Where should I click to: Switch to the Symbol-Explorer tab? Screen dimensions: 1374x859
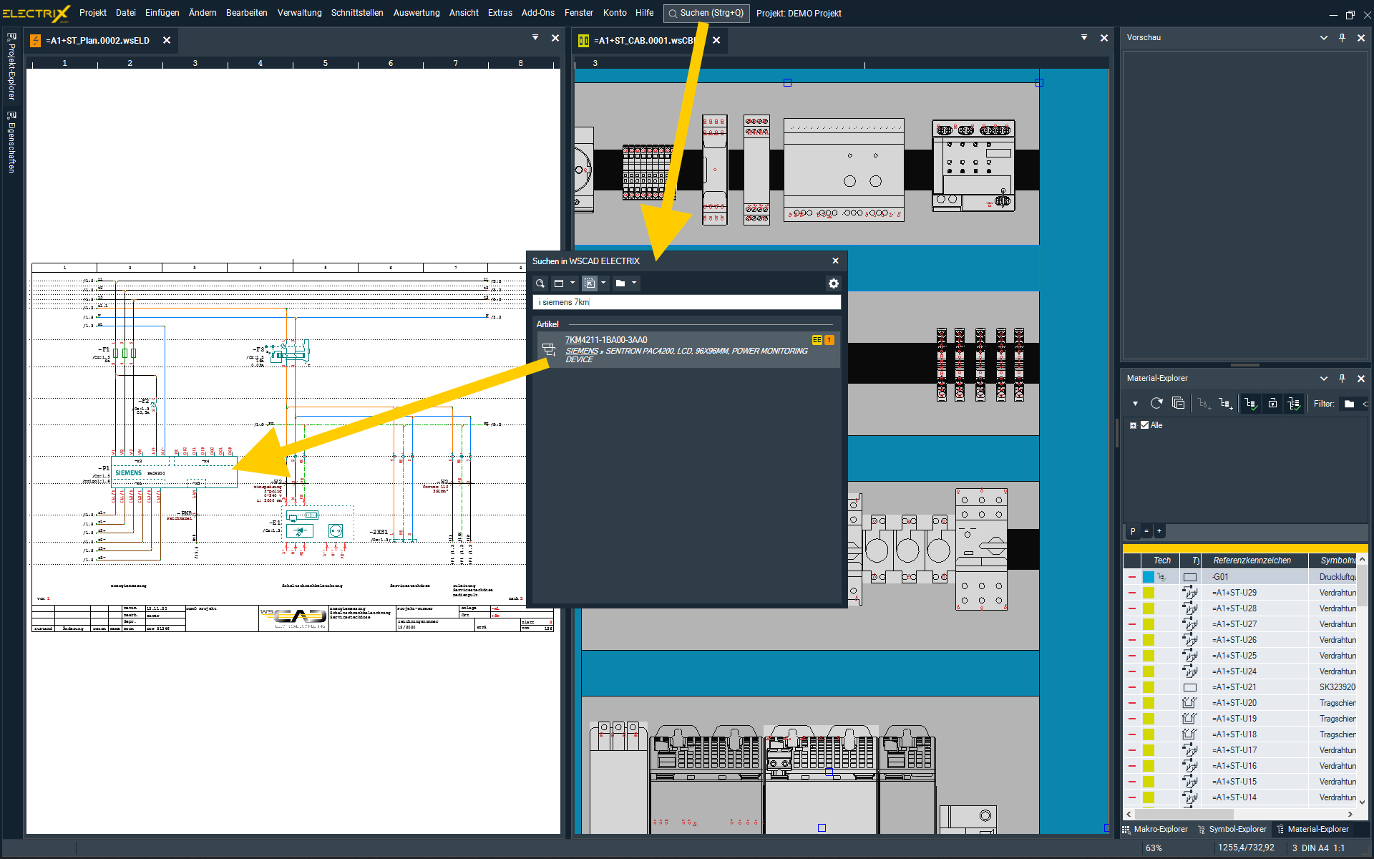coord(1231,829)
